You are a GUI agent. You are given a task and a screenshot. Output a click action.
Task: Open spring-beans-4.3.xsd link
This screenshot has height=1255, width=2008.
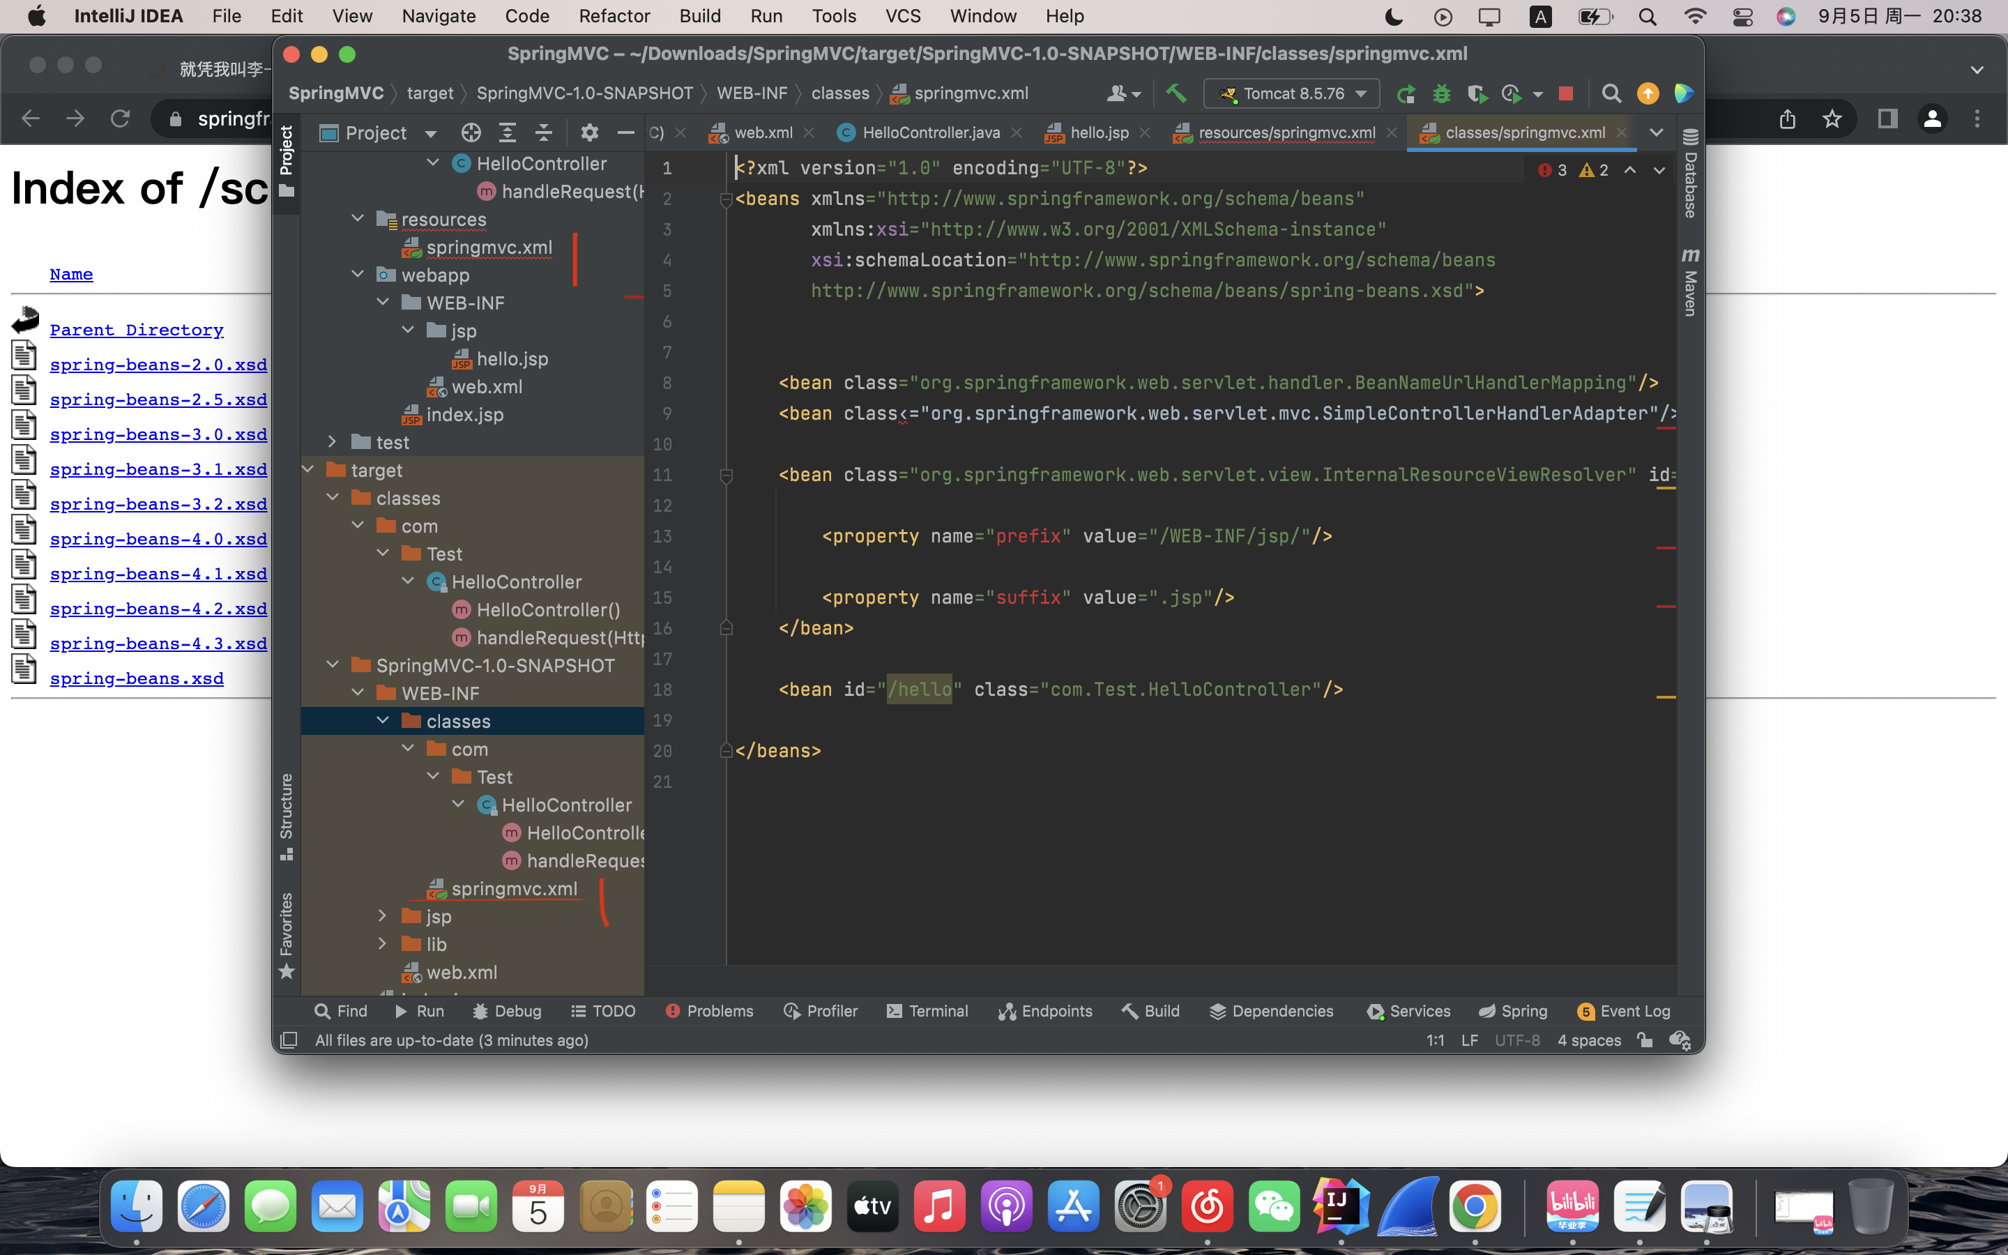pyautogui.click(x=158, y=644)
